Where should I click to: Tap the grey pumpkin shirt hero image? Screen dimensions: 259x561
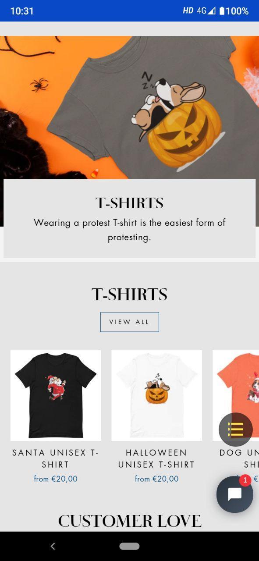[129, 107]
